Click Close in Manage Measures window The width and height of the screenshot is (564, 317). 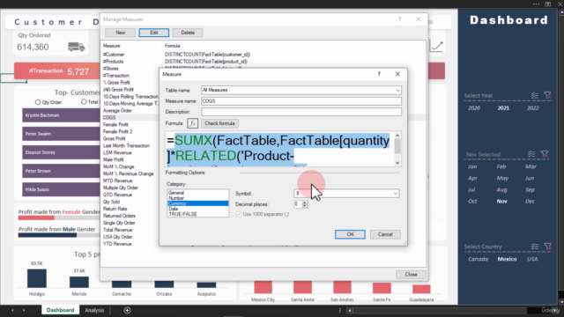click(x=411, y=274)
